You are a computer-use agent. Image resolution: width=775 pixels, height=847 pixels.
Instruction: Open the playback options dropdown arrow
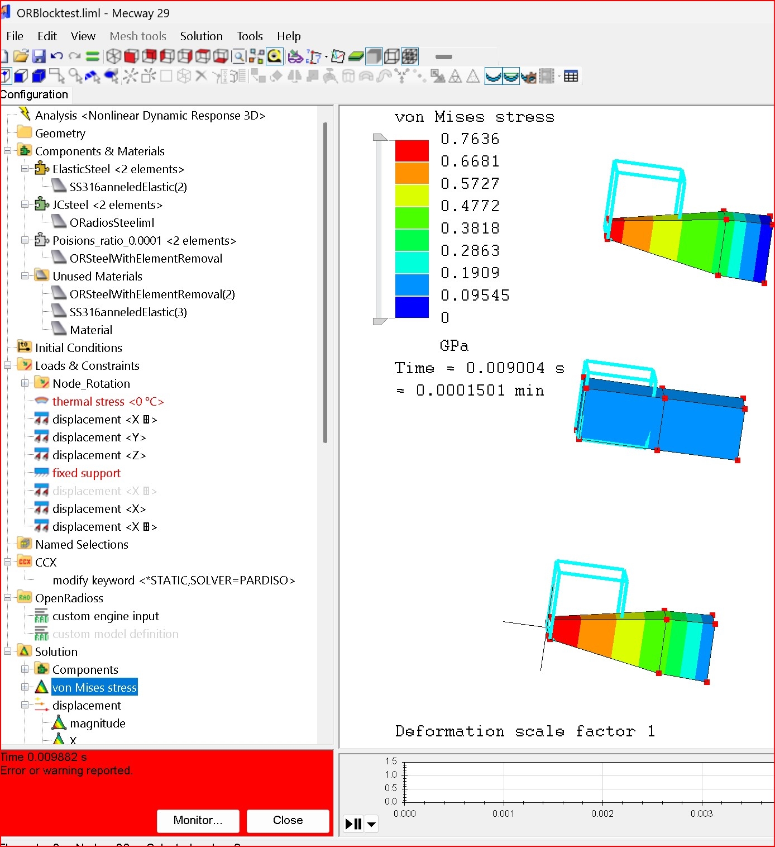371,824
